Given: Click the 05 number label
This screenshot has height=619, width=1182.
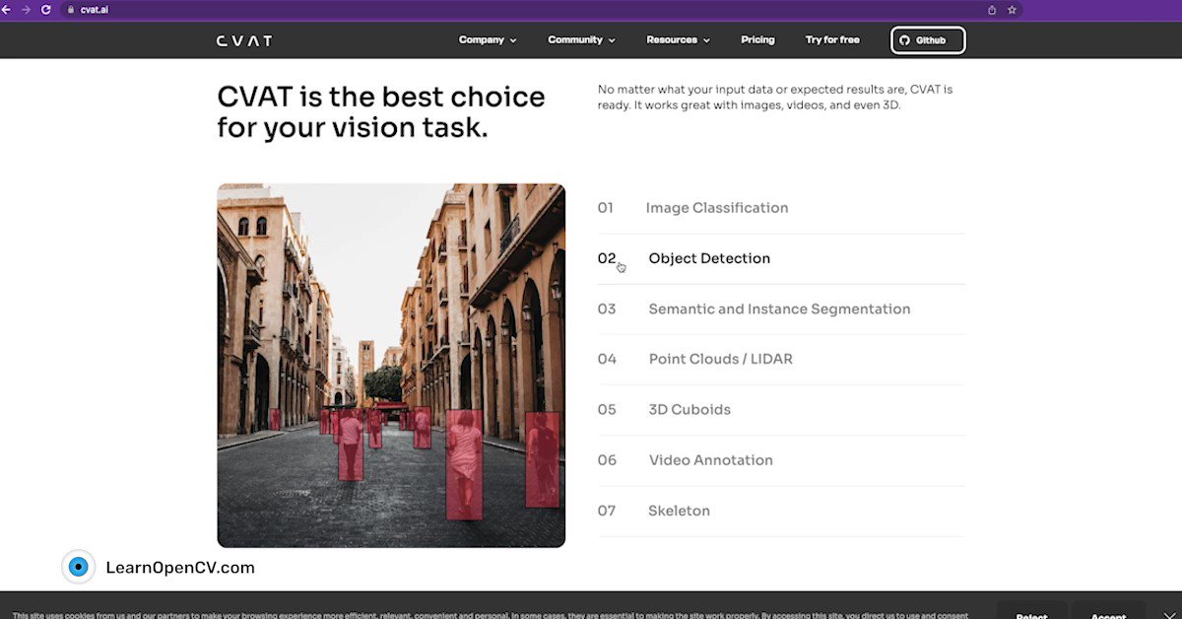Looking at the screenshot, I should tap(607, 409).
